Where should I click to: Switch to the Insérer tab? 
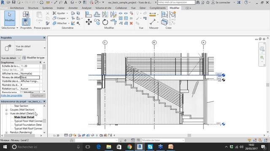click(60, 8)
